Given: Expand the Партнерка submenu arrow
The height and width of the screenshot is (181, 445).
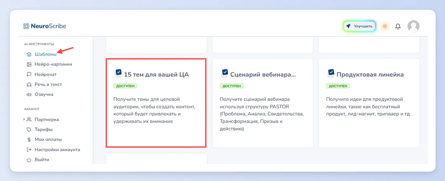Looking at the screenshot, I should pyautogui.click(x=24, y=119).
